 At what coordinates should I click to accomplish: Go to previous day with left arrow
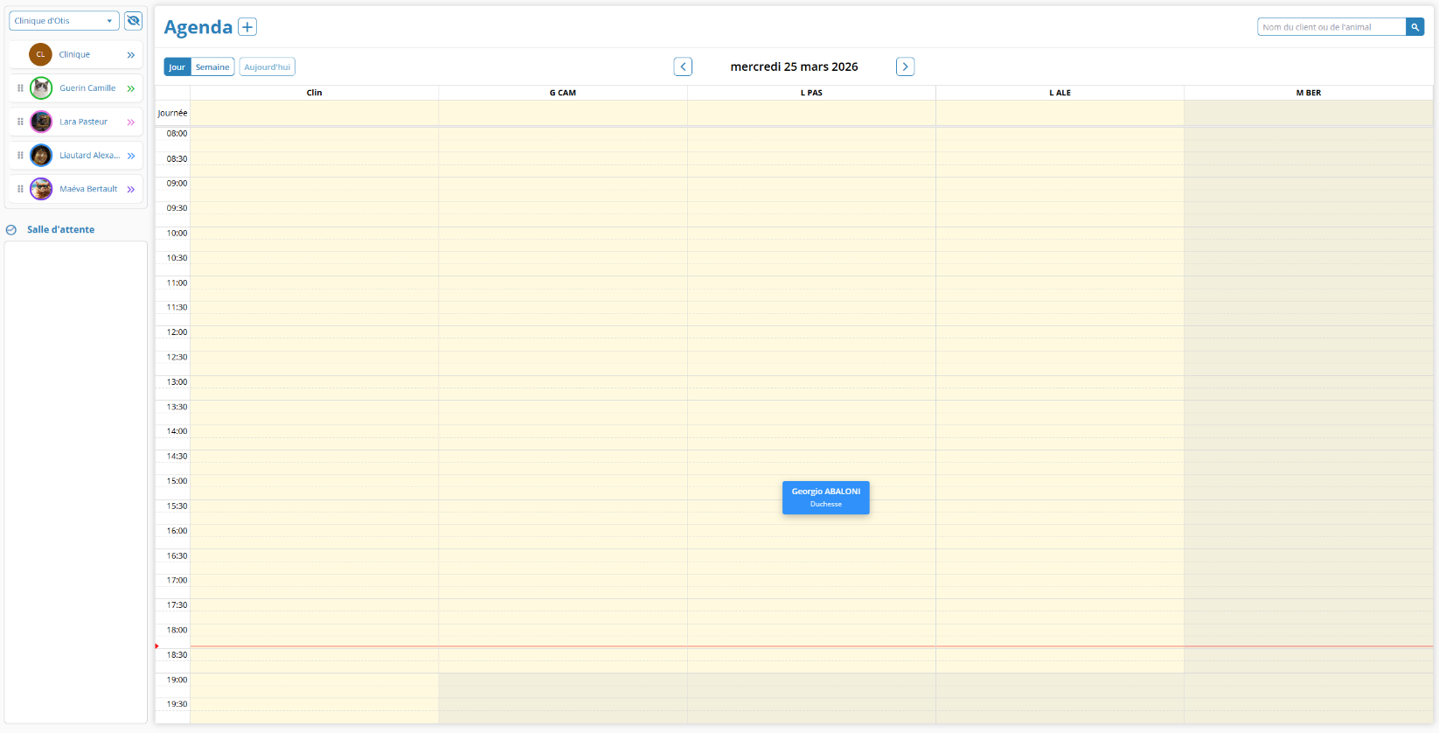(x=683, y=66)
